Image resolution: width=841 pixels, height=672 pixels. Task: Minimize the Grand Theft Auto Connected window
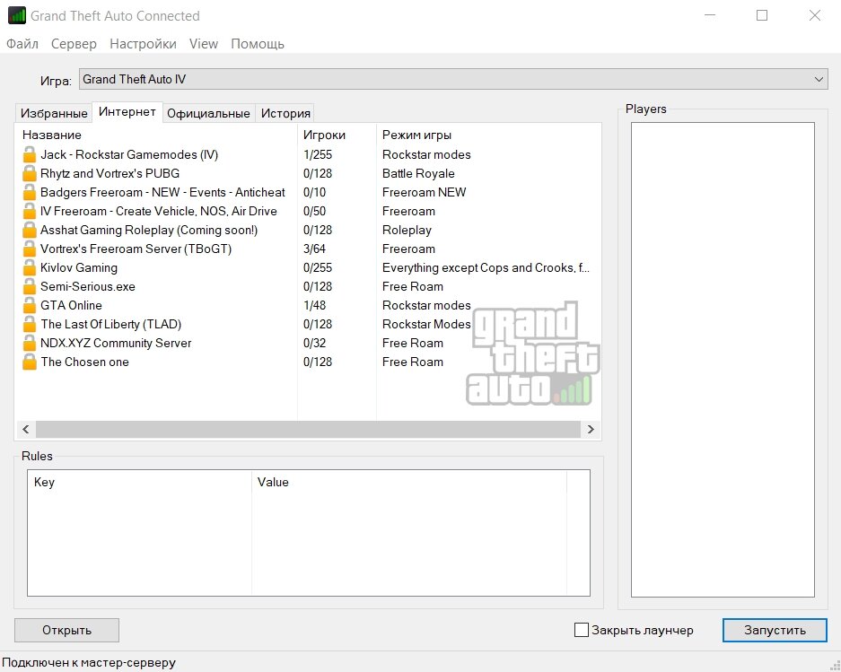point(710,15)
